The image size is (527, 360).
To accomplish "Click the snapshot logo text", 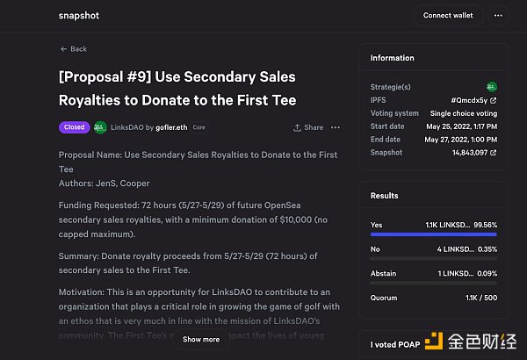I will click(x=78, y=15).
